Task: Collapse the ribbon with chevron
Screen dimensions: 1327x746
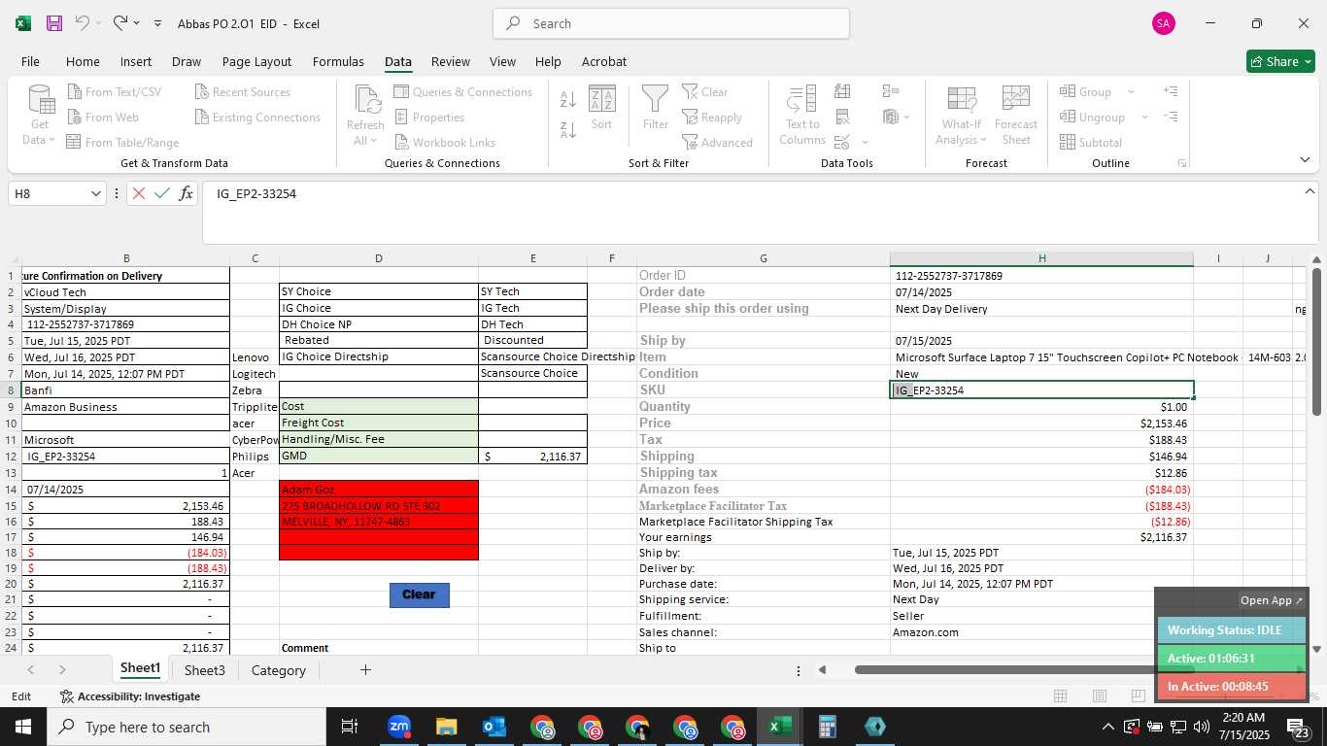Action: click(x=1304, y=159)
